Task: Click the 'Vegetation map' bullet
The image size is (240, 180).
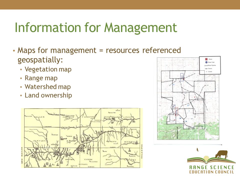Action: click(48, 69)
